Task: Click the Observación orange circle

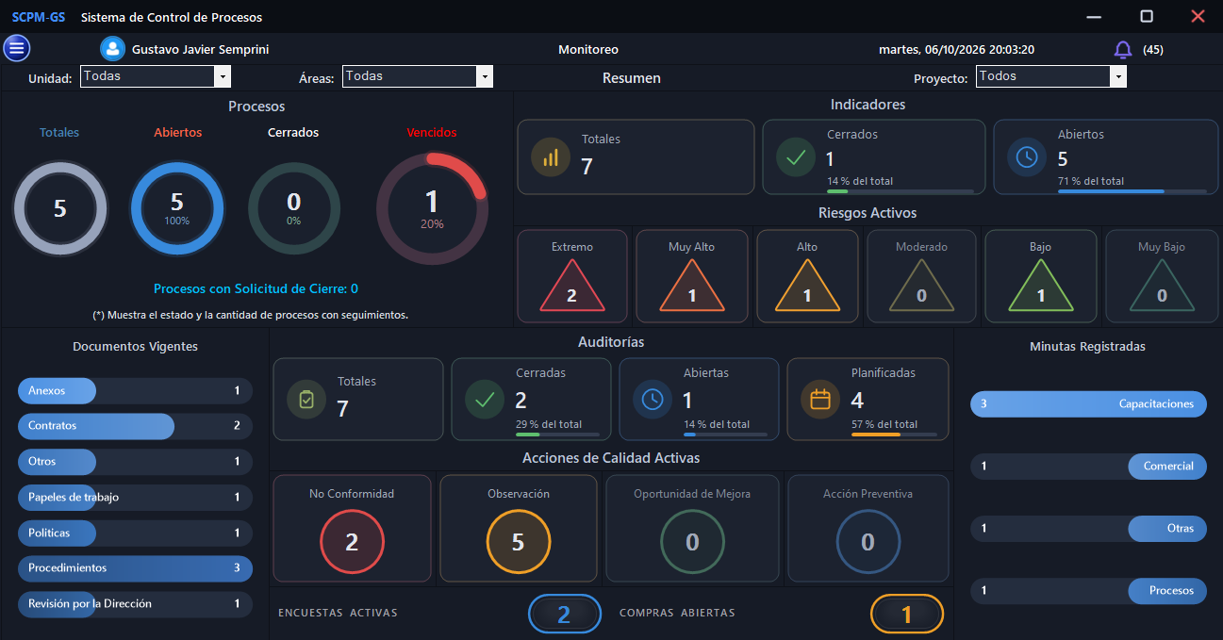Action: tap(518, 542)
